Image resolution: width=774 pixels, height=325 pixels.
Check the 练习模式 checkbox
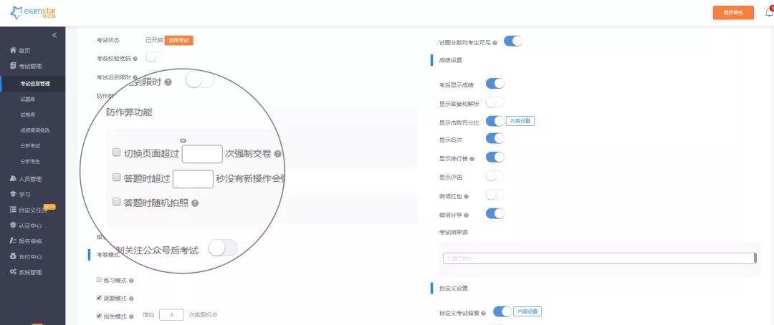(99, 280)
